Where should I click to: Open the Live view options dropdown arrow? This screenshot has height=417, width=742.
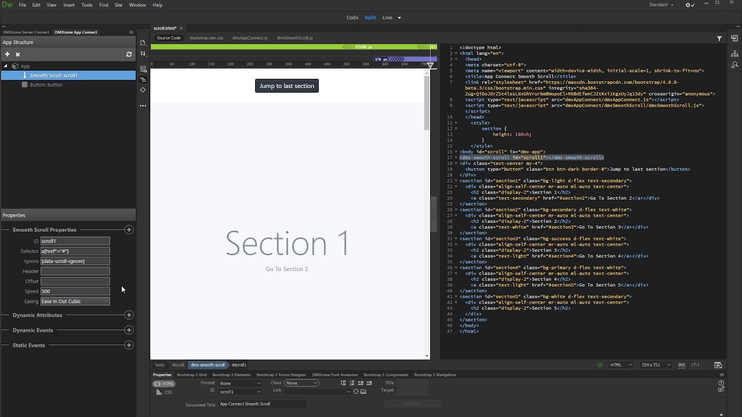399,17
